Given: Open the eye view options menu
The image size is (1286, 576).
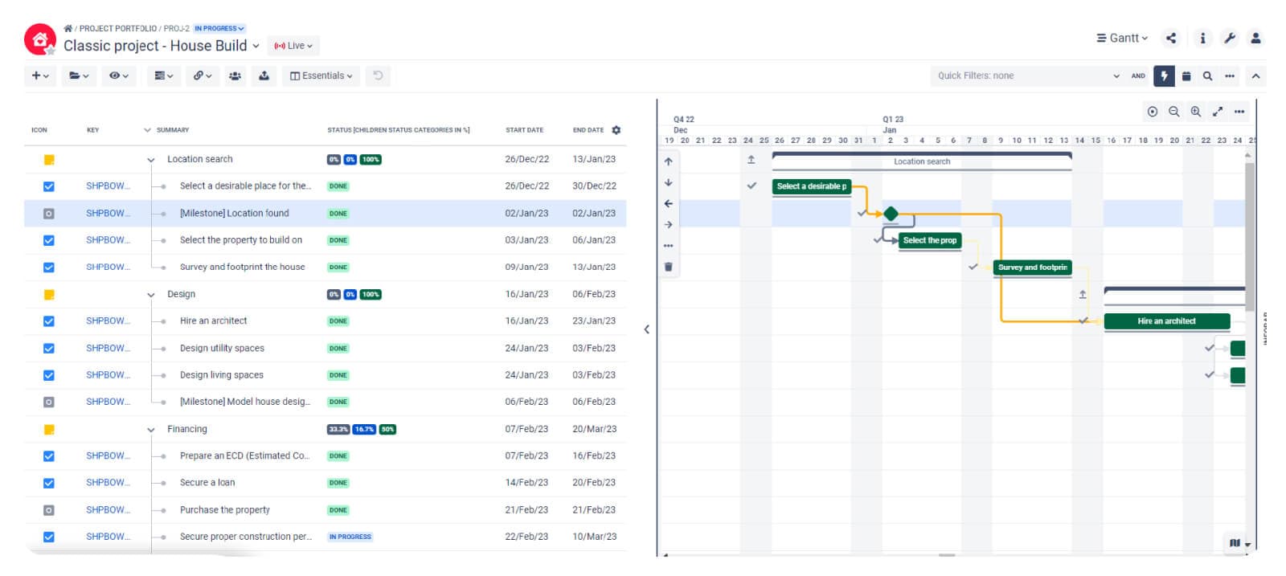Looking at the screenshot, I should pyautogui.click(x=119, y=76).
